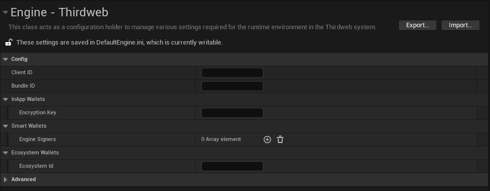The height and width of the screenshot is (191, 490).
Task: Expand the Advanced section
Action: (x=5, y=180)
